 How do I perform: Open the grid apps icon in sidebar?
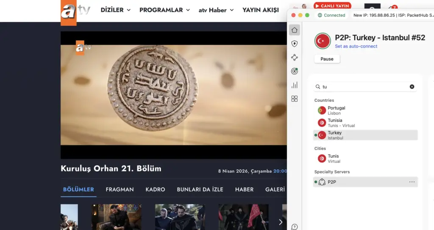tap(295, 99)
